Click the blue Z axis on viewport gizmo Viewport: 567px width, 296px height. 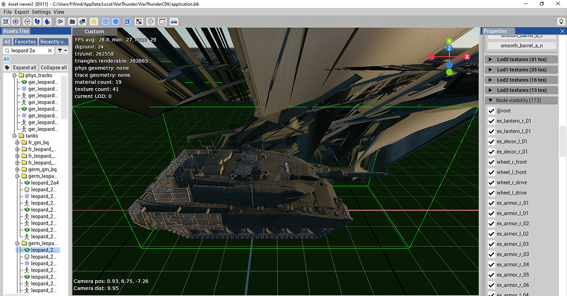449,48
